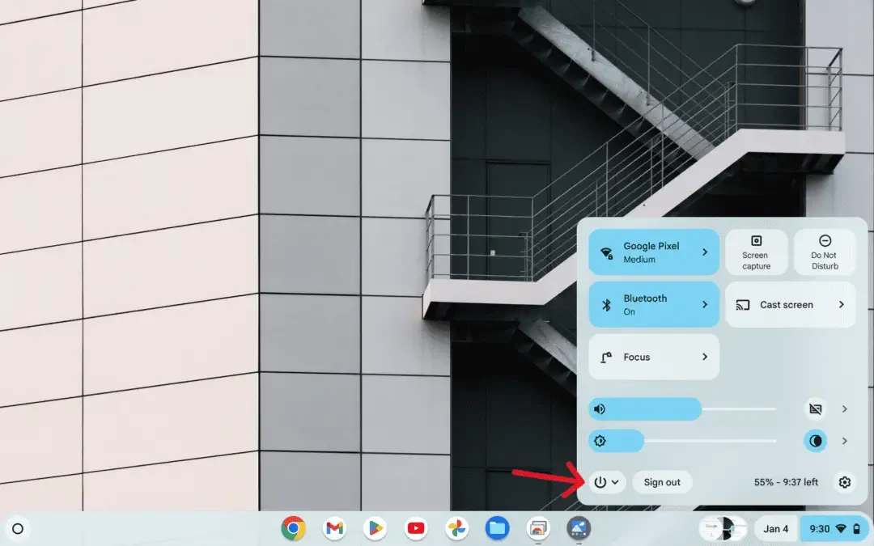Open battery info 55% - 9:37 left
Image resolution: width=874 pixels, height=546 pixels.
(x=786, y=482)
